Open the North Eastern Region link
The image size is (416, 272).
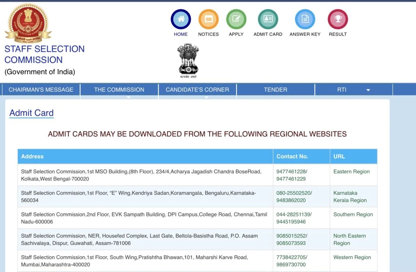click(349, 240)
